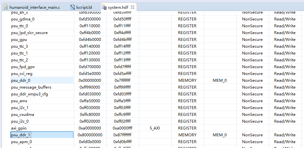
Task: Select the psu_ddr_1 cell
Action: pyautogui.click(x=42, y=135)
